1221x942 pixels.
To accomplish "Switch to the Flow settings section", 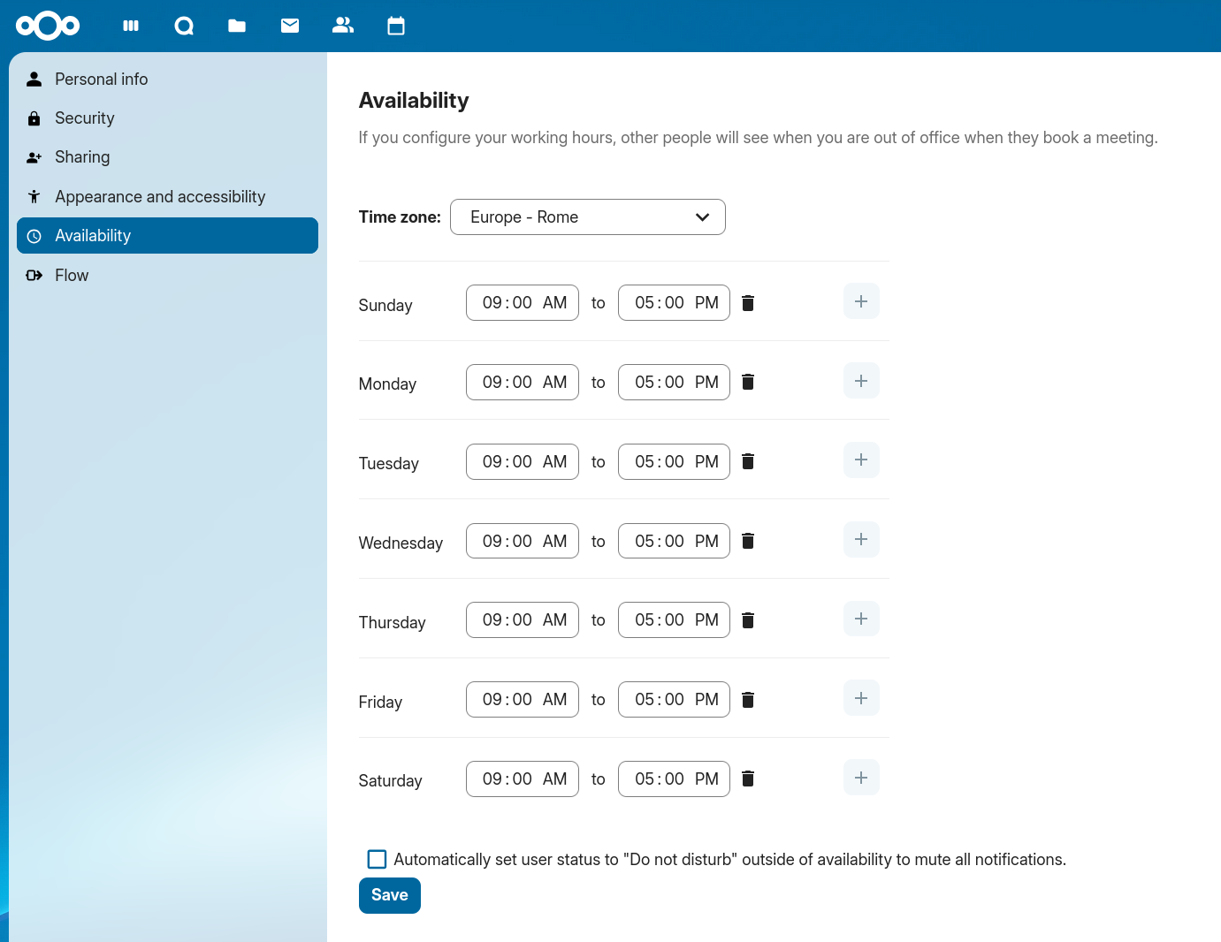I will [72, 275].
